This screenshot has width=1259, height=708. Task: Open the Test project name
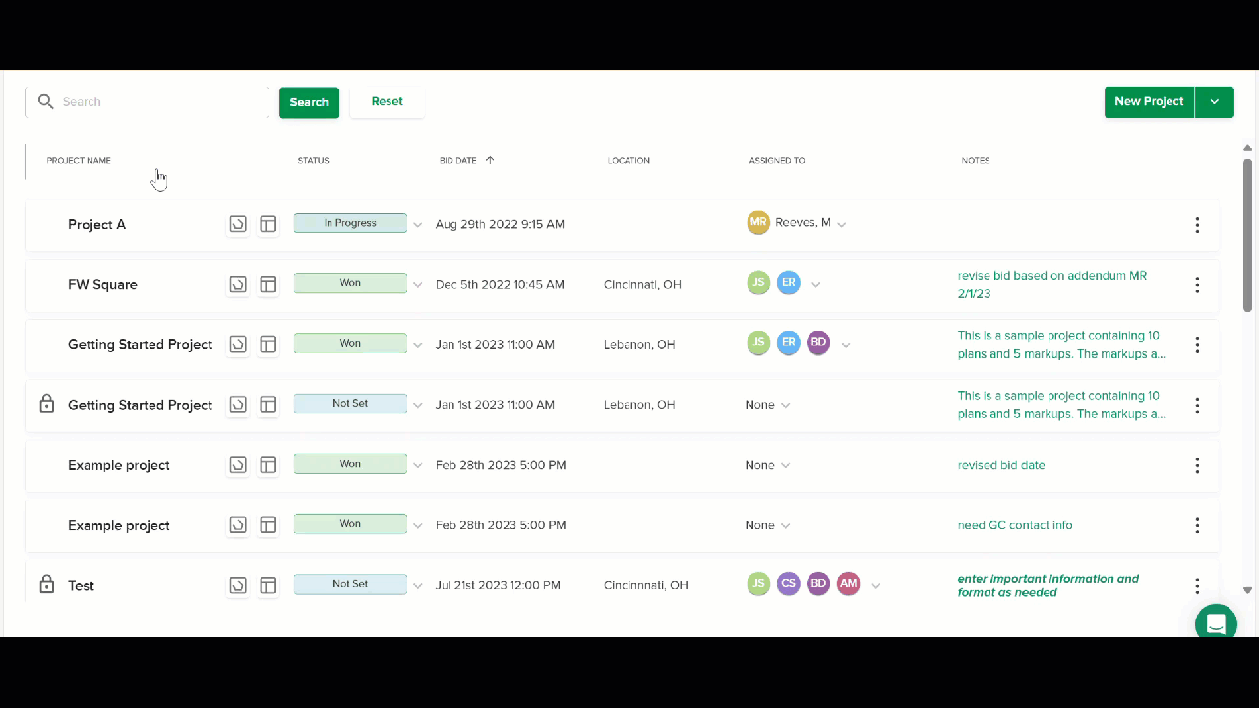point(81,586)
